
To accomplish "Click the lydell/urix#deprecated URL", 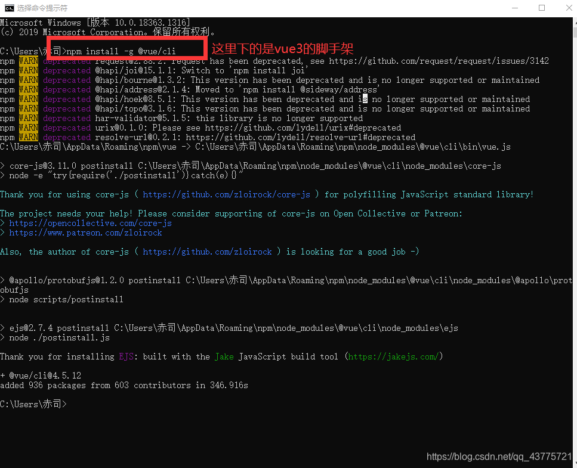I will click(x=303, y=128).
